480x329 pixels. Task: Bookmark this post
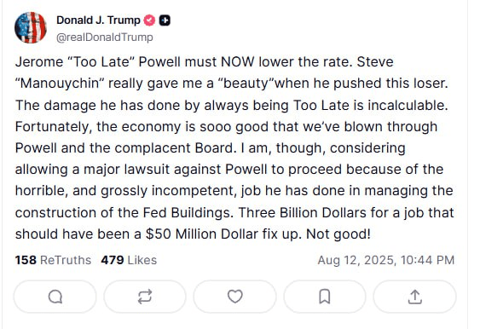pyautogui.click(x=325, y=297)
